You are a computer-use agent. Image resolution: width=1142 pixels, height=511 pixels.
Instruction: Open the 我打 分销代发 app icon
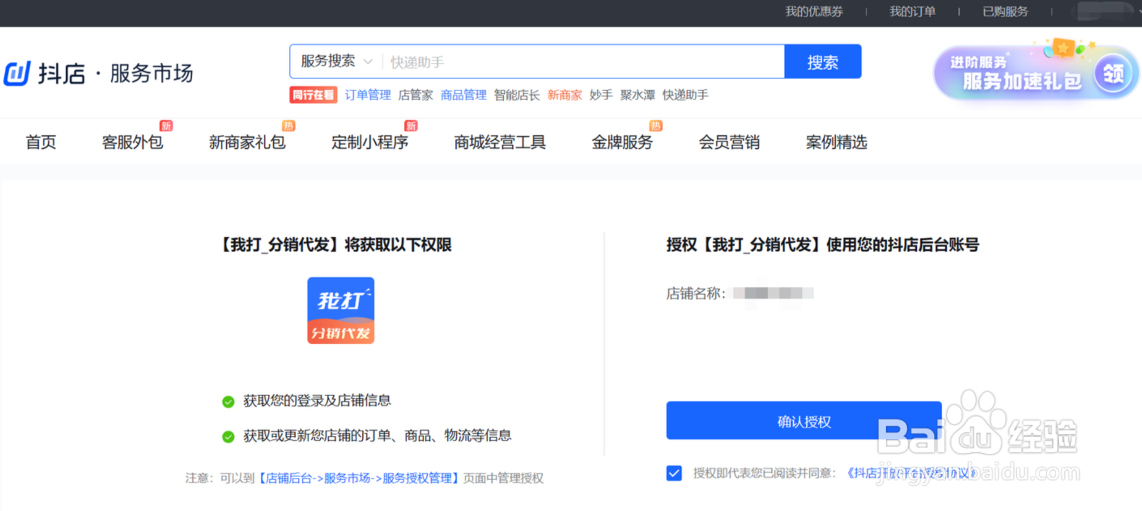tap(341, 310)
